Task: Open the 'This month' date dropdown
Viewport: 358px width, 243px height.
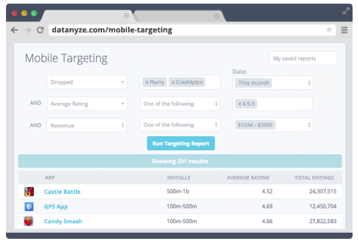Action: coord(273,83)
